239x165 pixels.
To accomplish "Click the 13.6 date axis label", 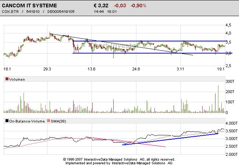I will click(92, 69).
